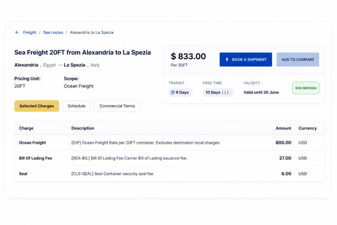Click the info icon in 10 Days pill
This screenshot has height=225, width=337.
tap(225, 92)
